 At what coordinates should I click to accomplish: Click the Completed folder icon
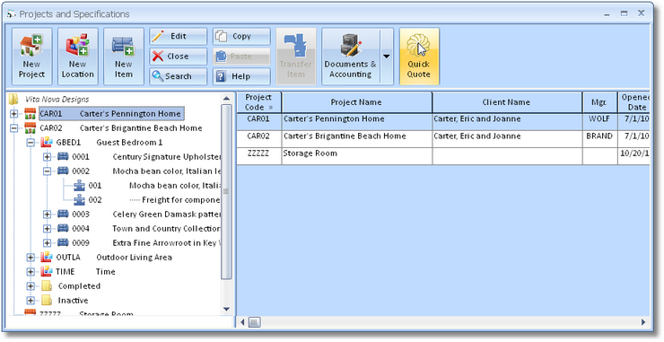pyautogui.click(x=47, y=286)
